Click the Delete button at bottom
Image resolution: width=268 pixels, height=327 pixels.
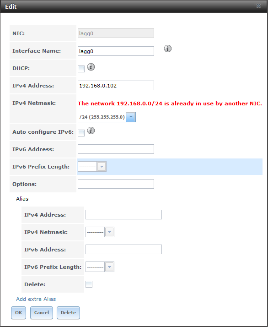click(68, 313)
